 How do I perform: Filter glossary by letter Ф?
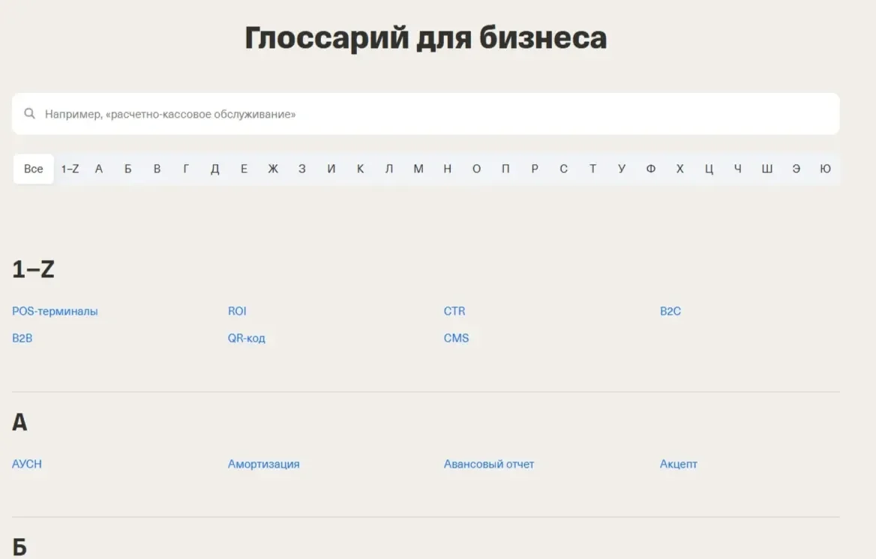[651, 169]
